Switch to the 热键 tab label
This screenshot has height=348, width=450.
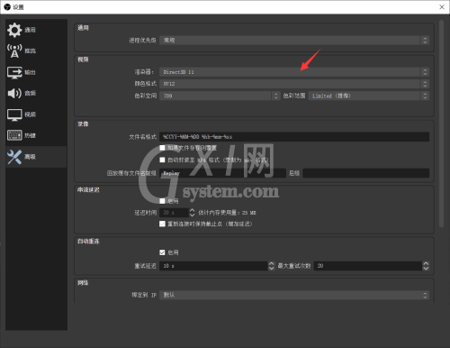[x=30, y=135]
